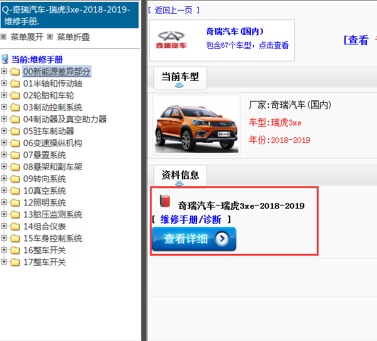Viewport: 377px width, 341px height.
Task: Expand the 09转向系统 tree node
Action: [x=4, y=179]
